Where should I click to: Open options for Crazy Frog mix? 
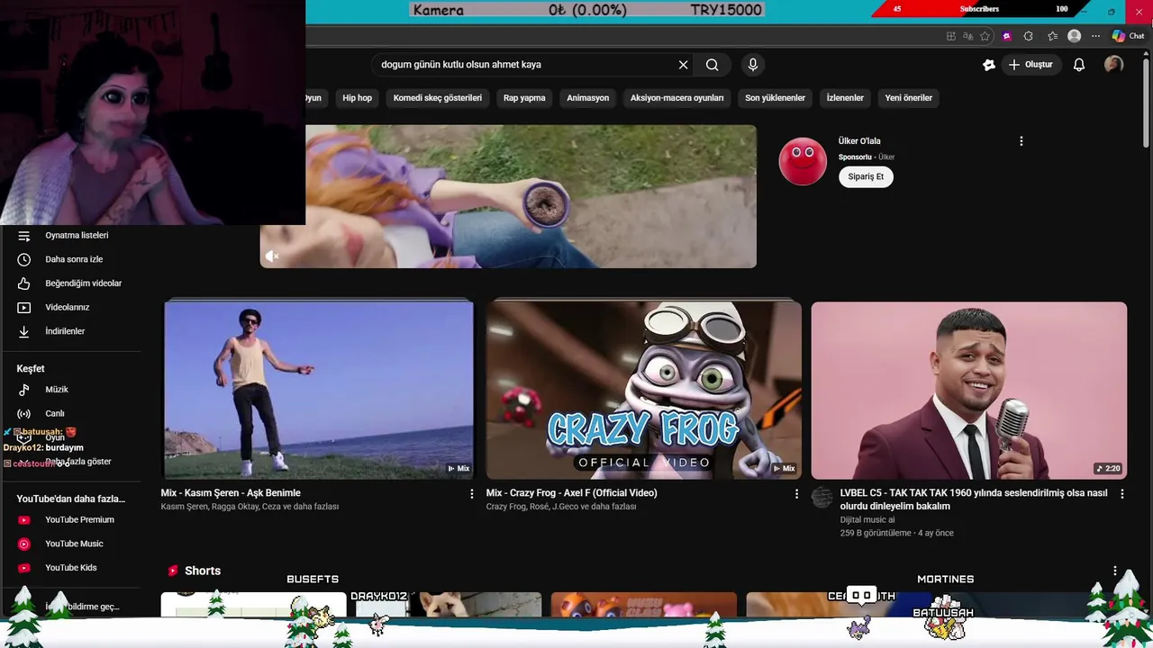tap(796, 494)
